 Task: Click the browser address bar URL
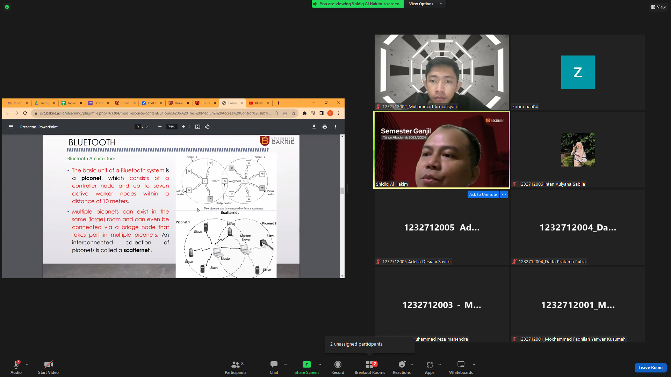click(x=156, y=113)
